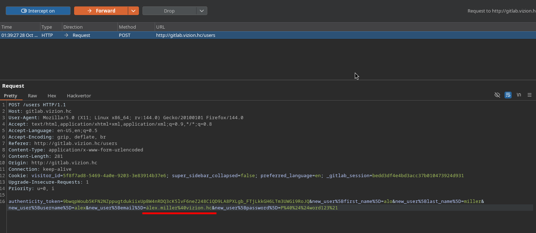Click the email value in request body
This screenshot has width=536, height=233.
(179, 208)
